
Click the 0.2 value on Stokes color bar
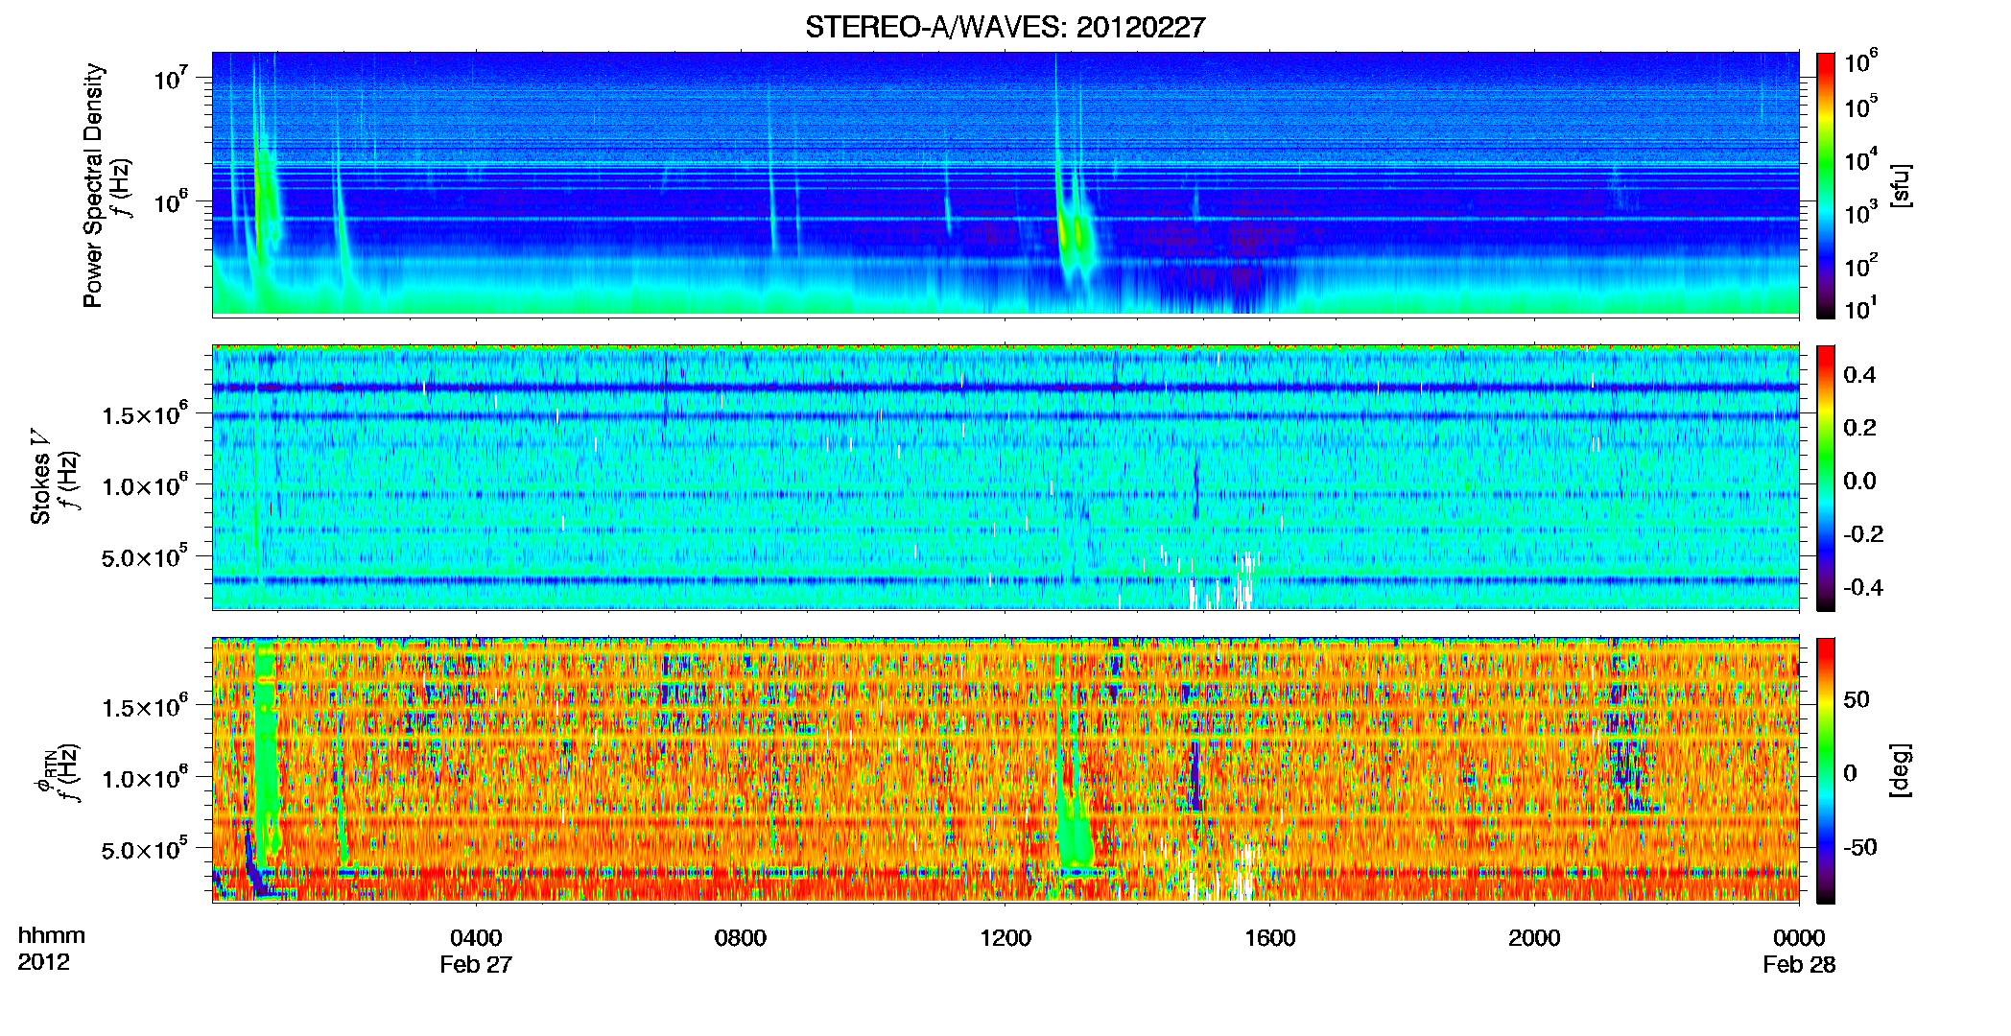1859,428
